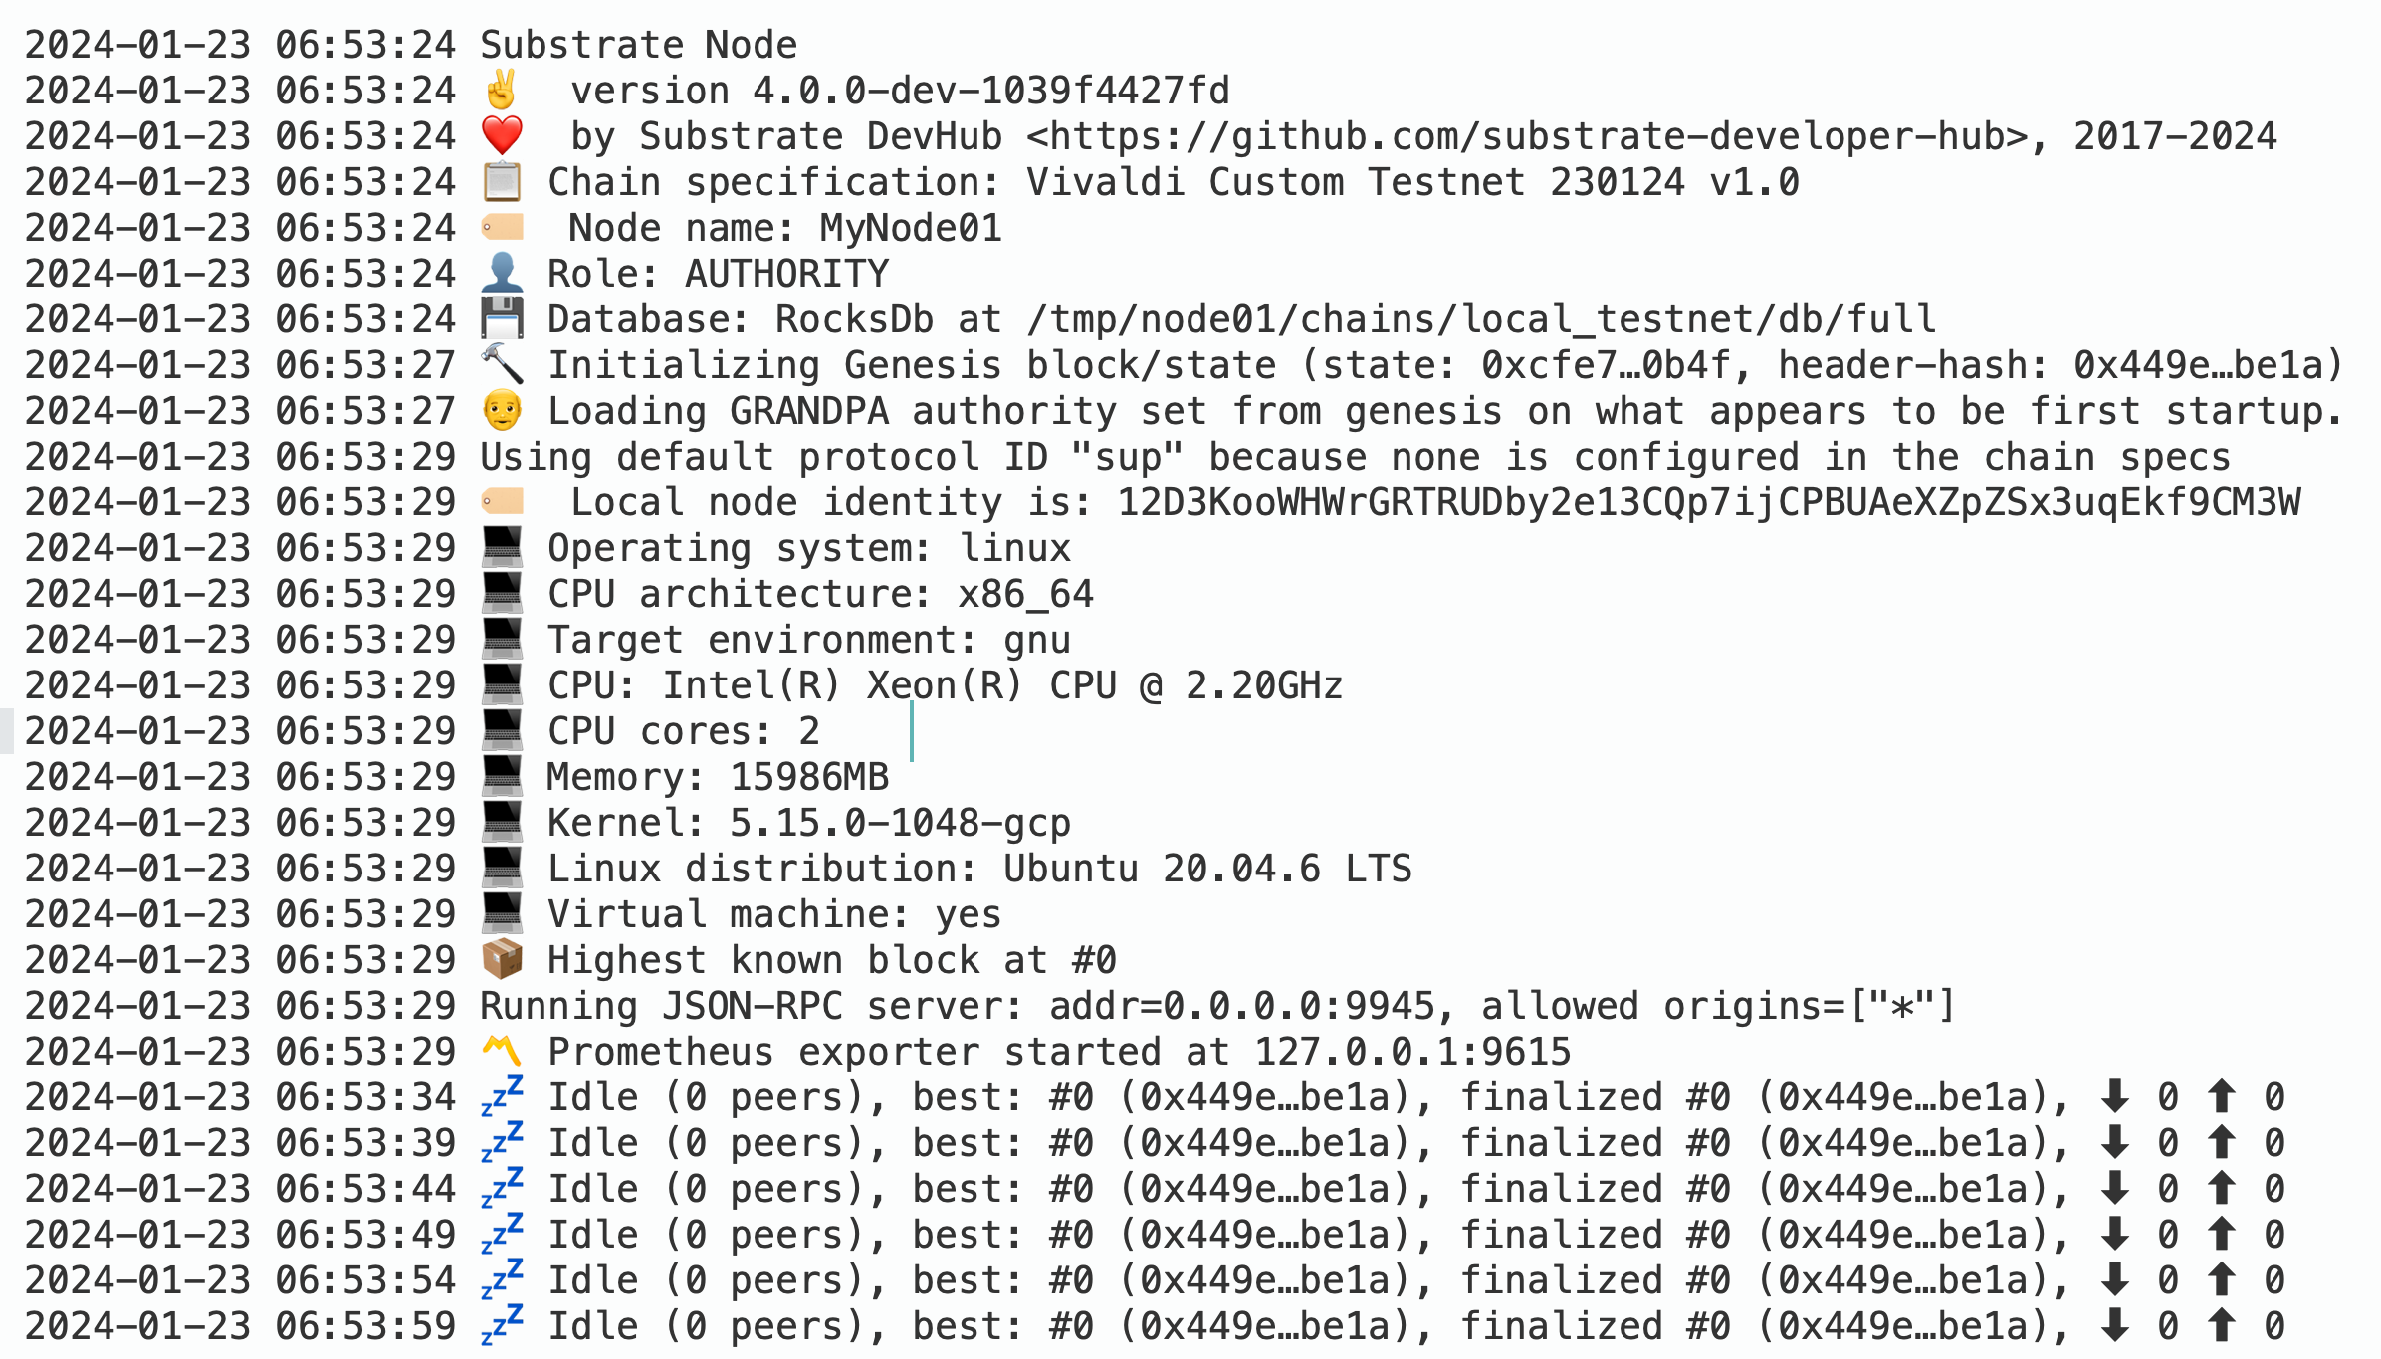The width and height of the screenshot is (2381, 1359).
Task: Click the tag icon beside Node name
Action: [x=502, y=228]
